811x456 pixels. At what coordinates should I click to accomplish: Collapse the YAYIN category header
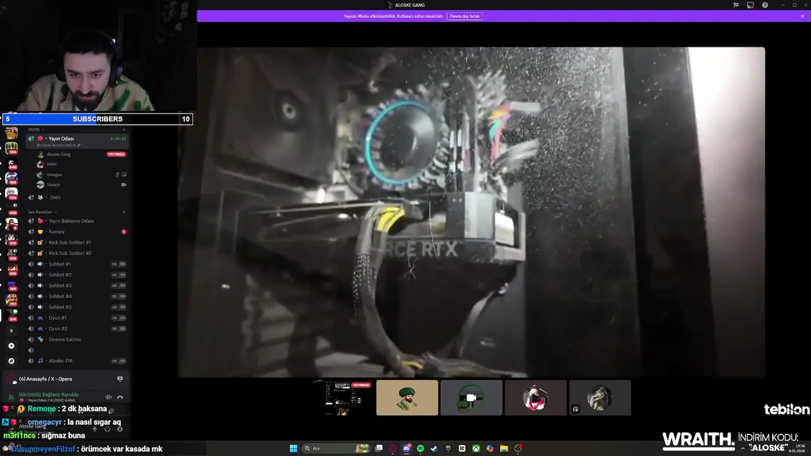pos(35,129)
